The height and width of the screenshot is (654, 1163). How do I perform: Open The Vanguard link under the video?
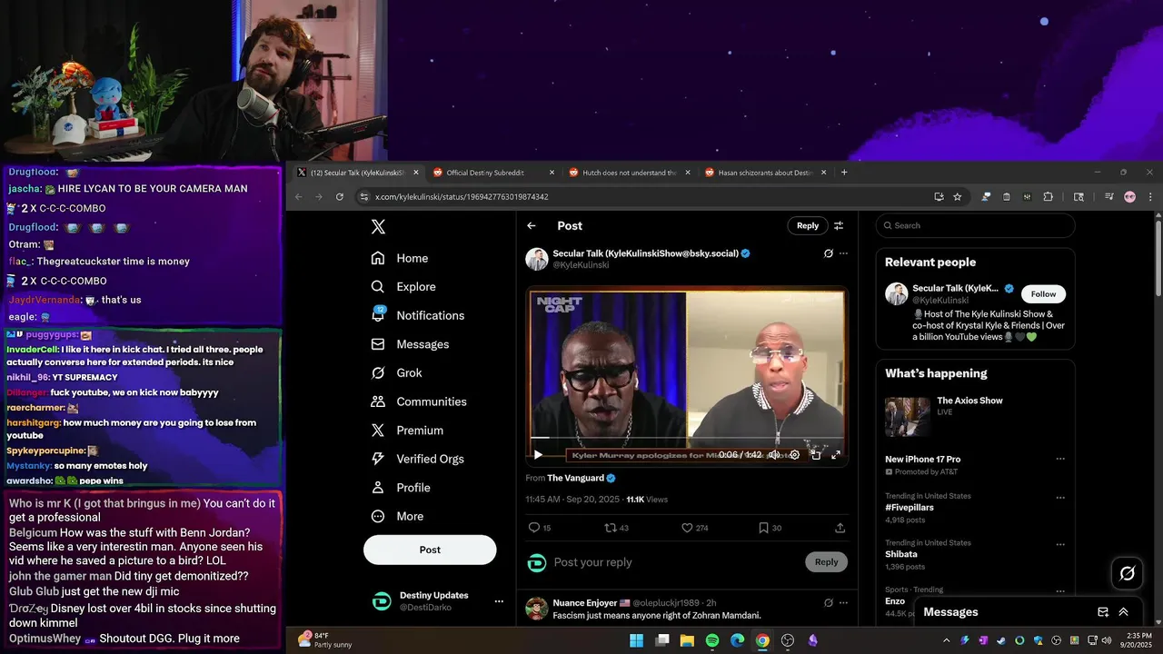pyautogui.click(x=575, y=479)
